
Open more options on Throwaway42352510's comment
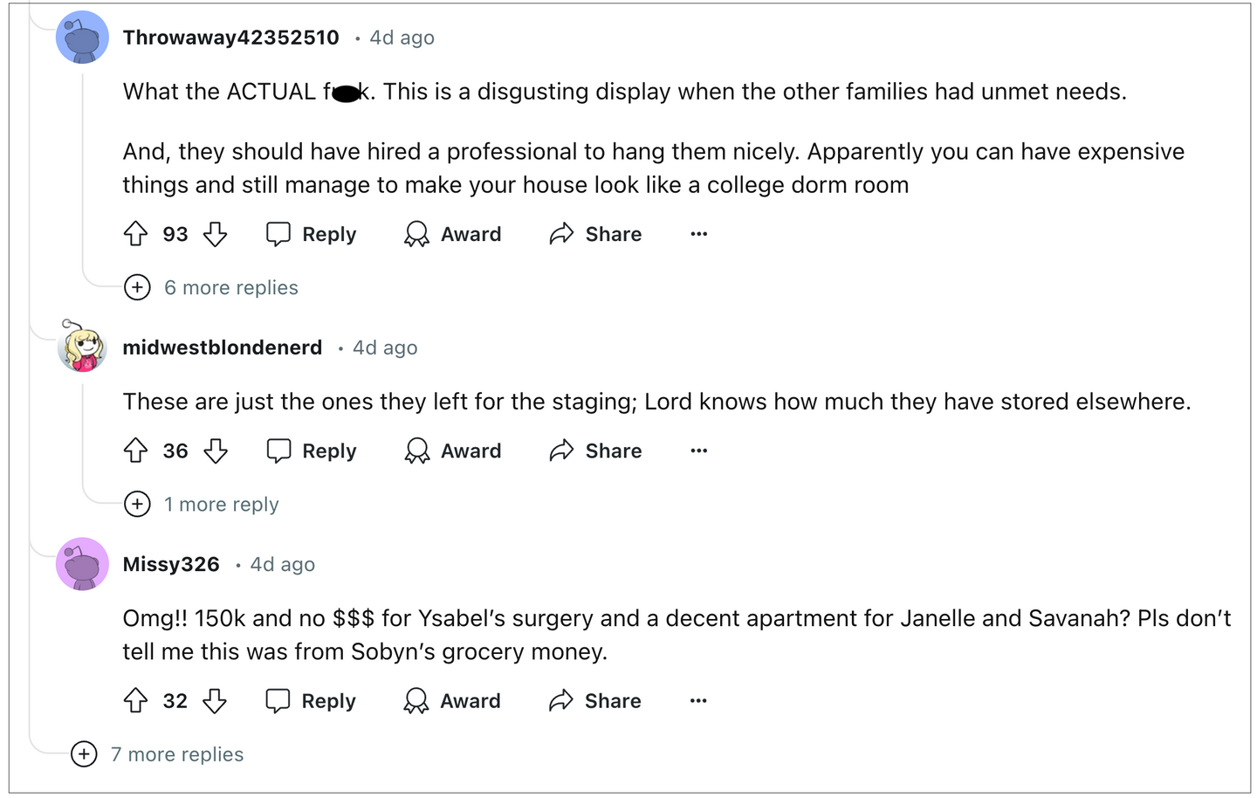click(698, 234)
